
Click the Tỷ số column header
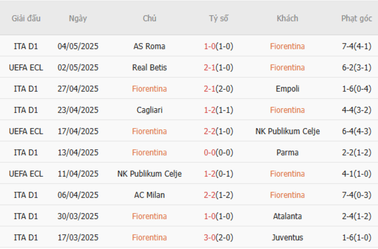[x=219, y=18]
